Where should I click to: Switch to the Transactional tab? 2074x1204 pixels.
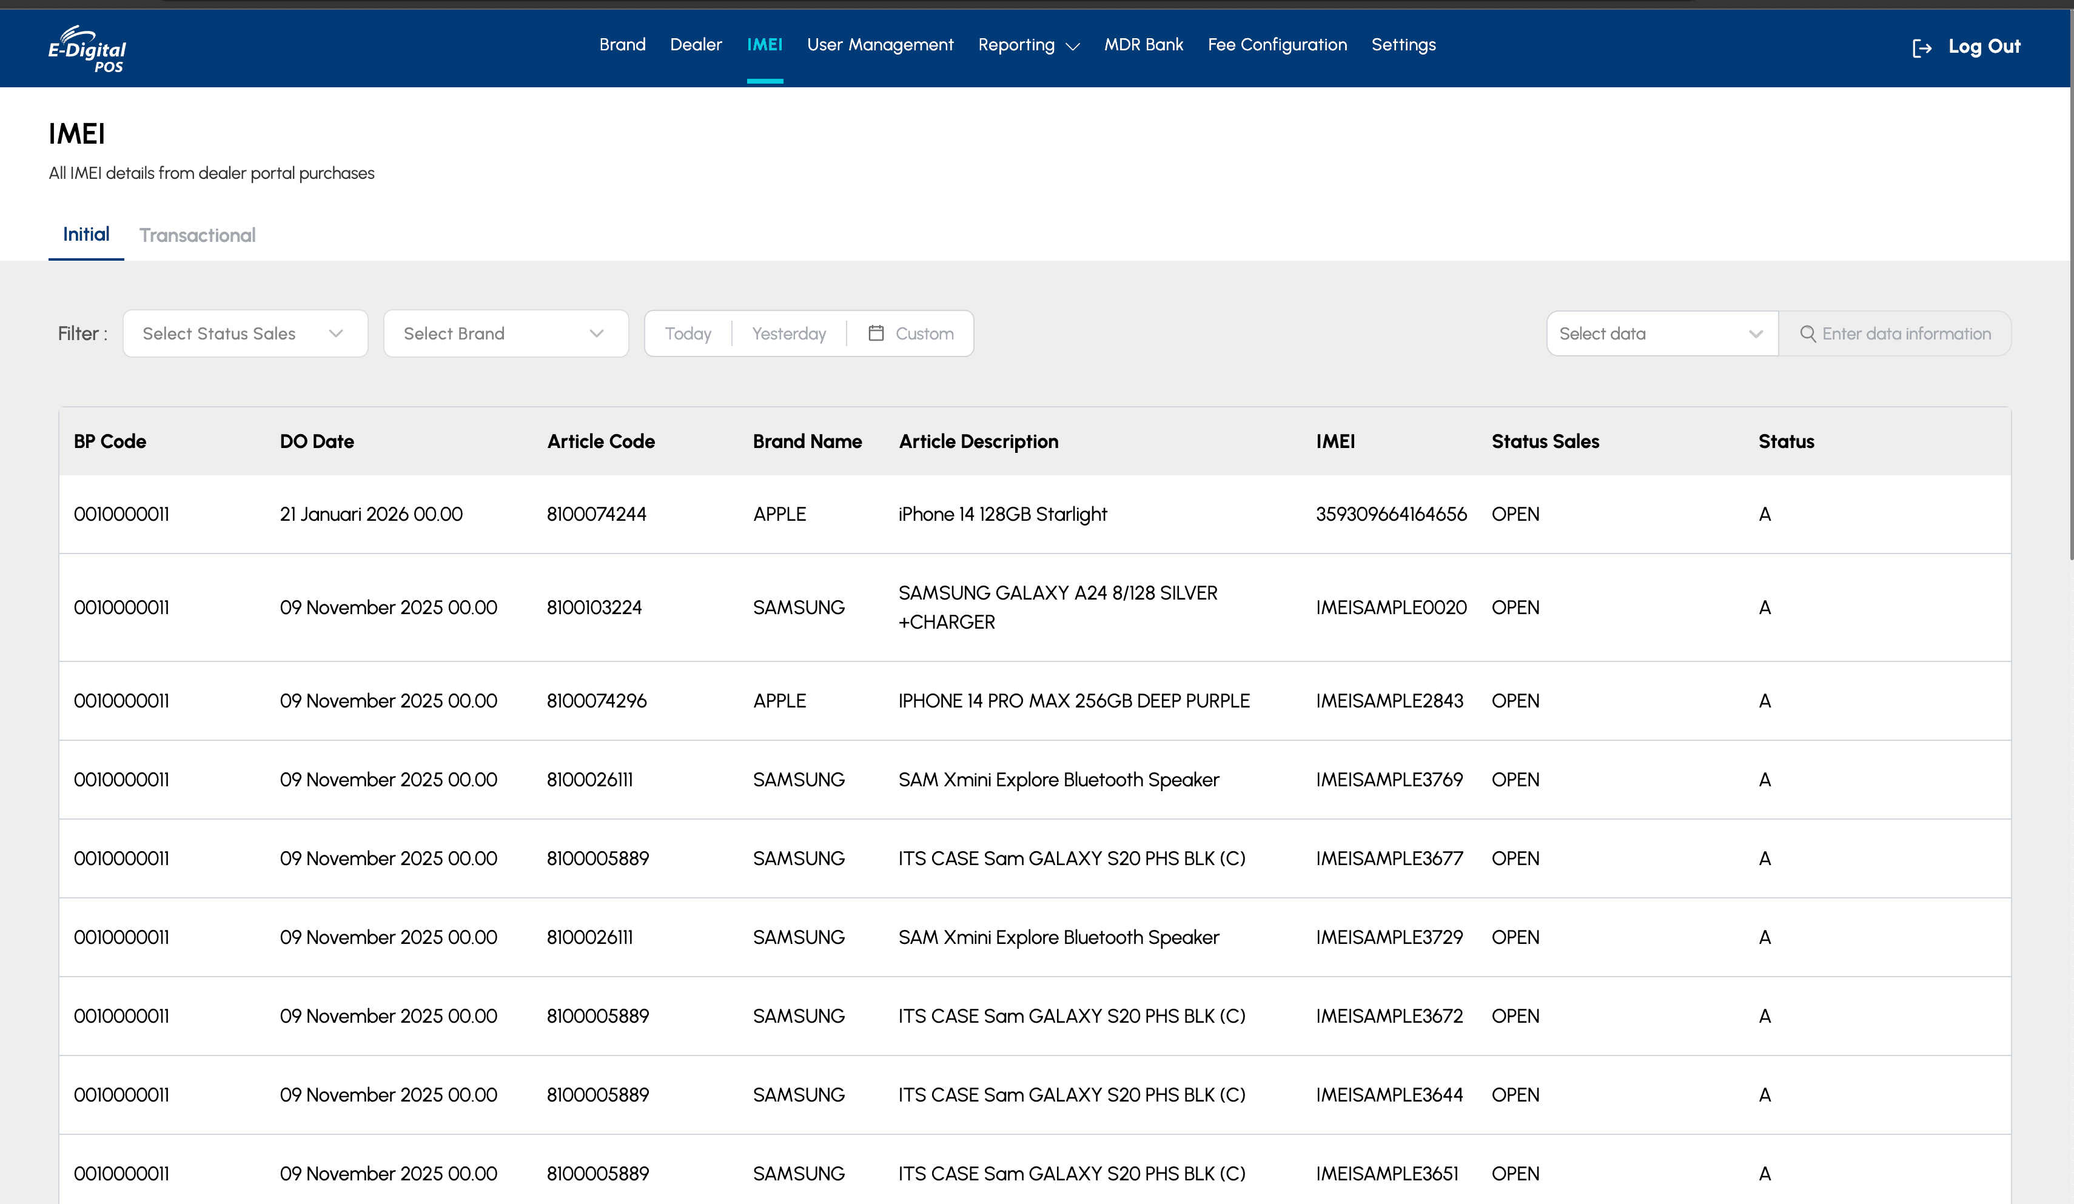198,235
